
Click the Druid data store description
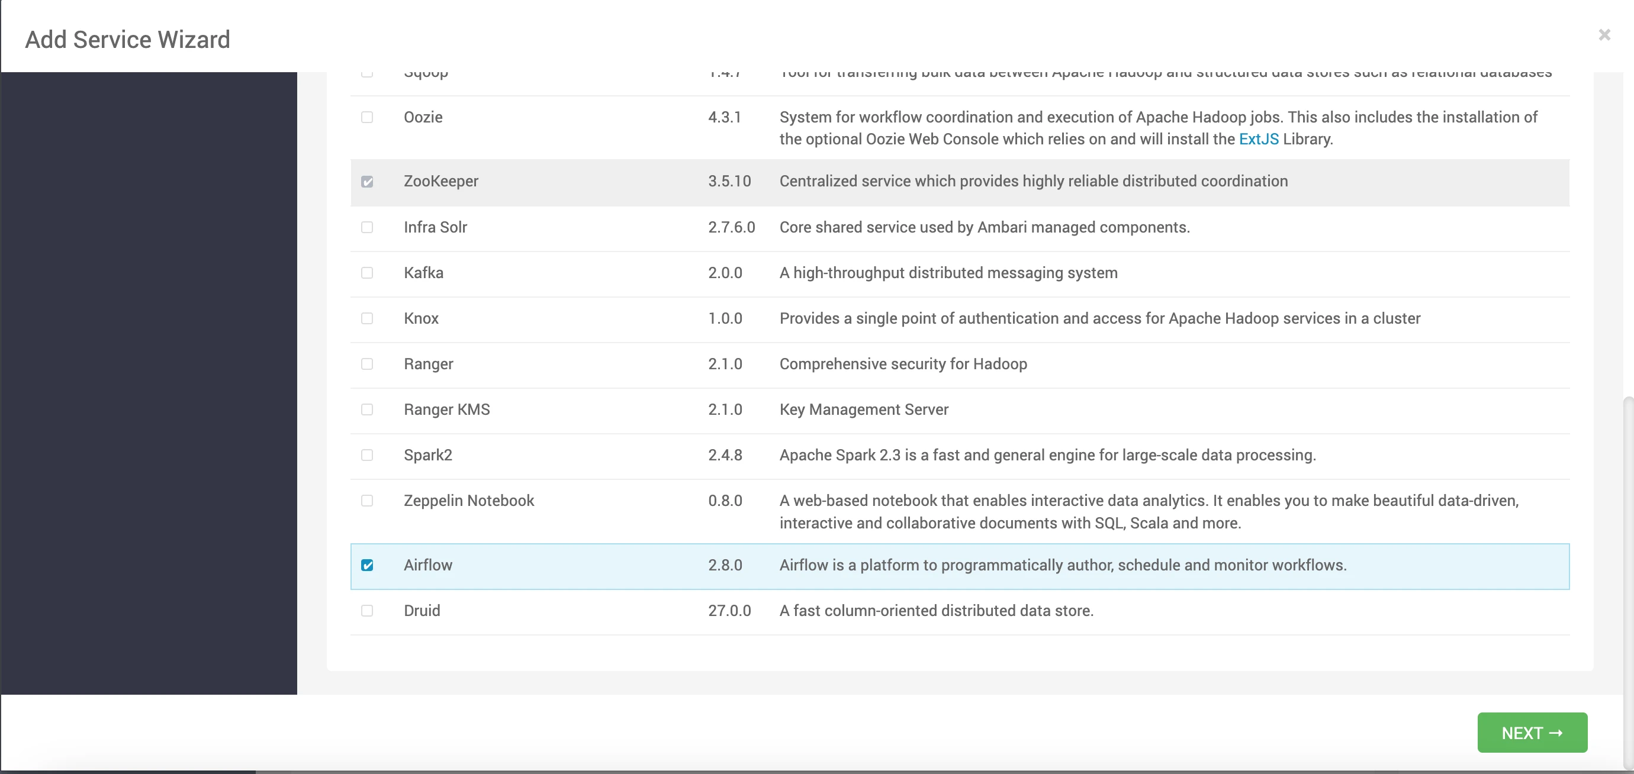pos(936,611)
